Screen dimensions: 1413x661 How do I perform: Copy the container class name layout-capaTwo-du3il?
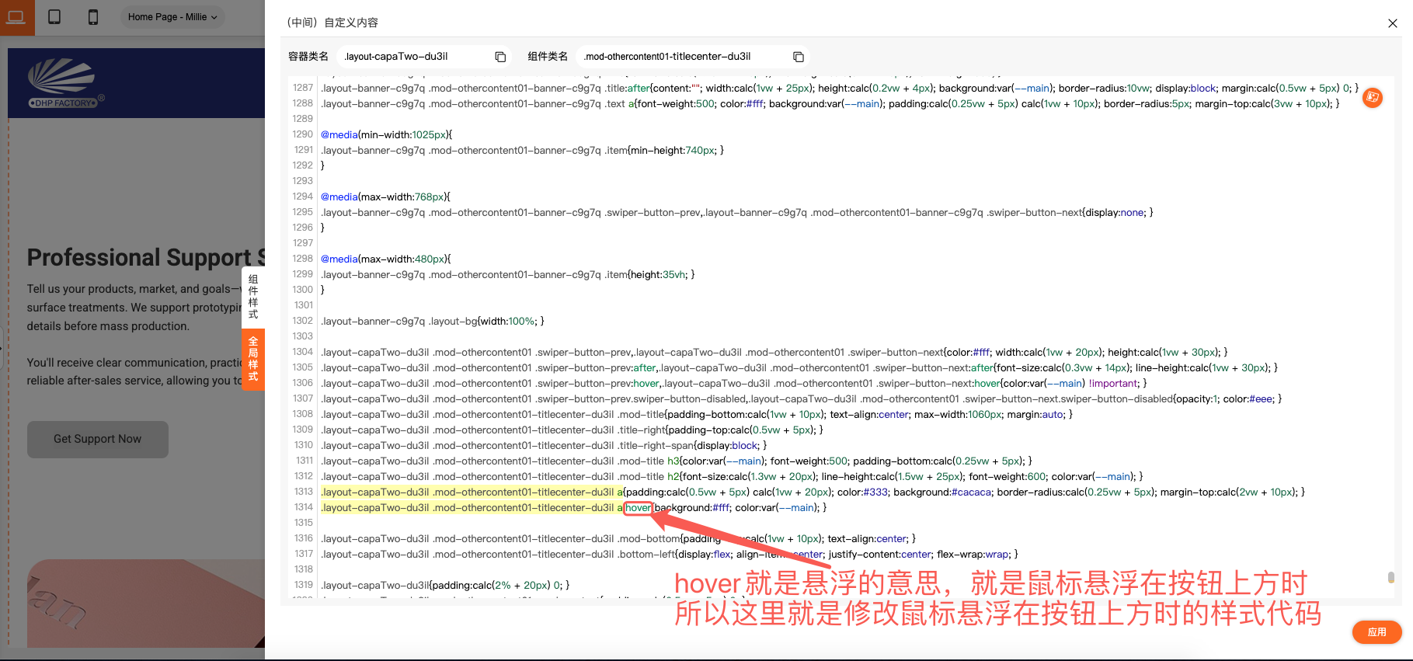click(x=500, y=57)
